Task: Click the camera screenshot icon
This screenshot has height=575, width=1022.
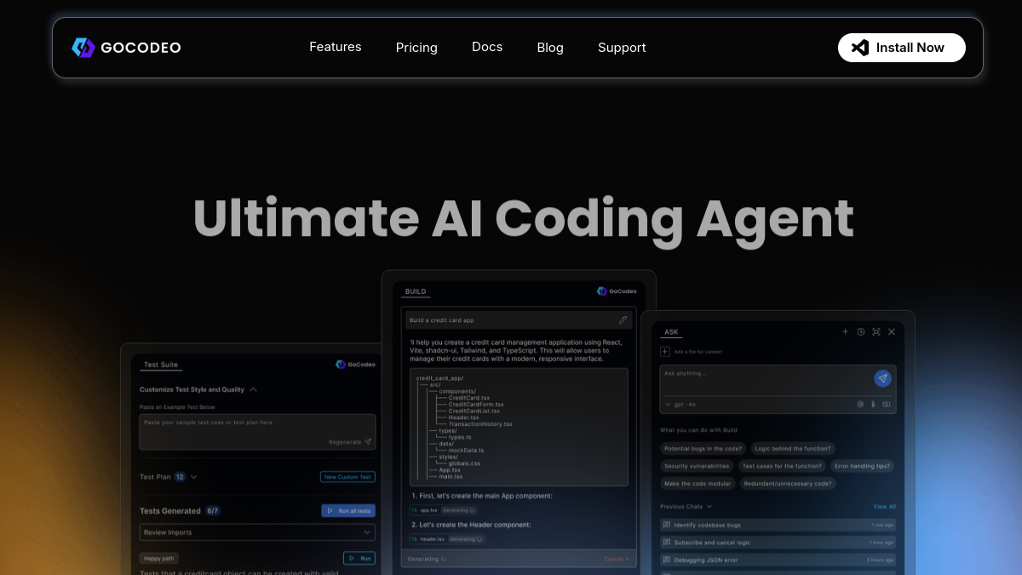Action: point(887,404)
